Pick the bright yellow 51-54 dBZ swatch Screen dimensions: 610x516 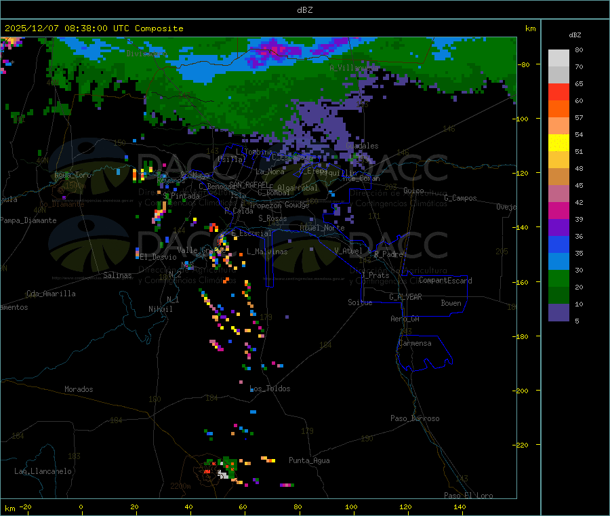pyautogui.click(x=558, y=143)
